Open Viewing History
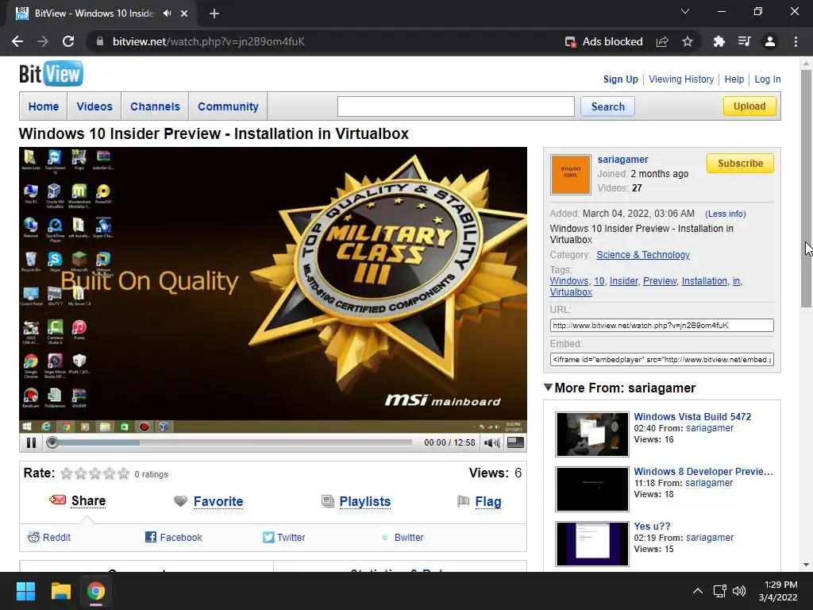Screen dimensions: 813x610 pyautogui.click(x=681, y=79)
